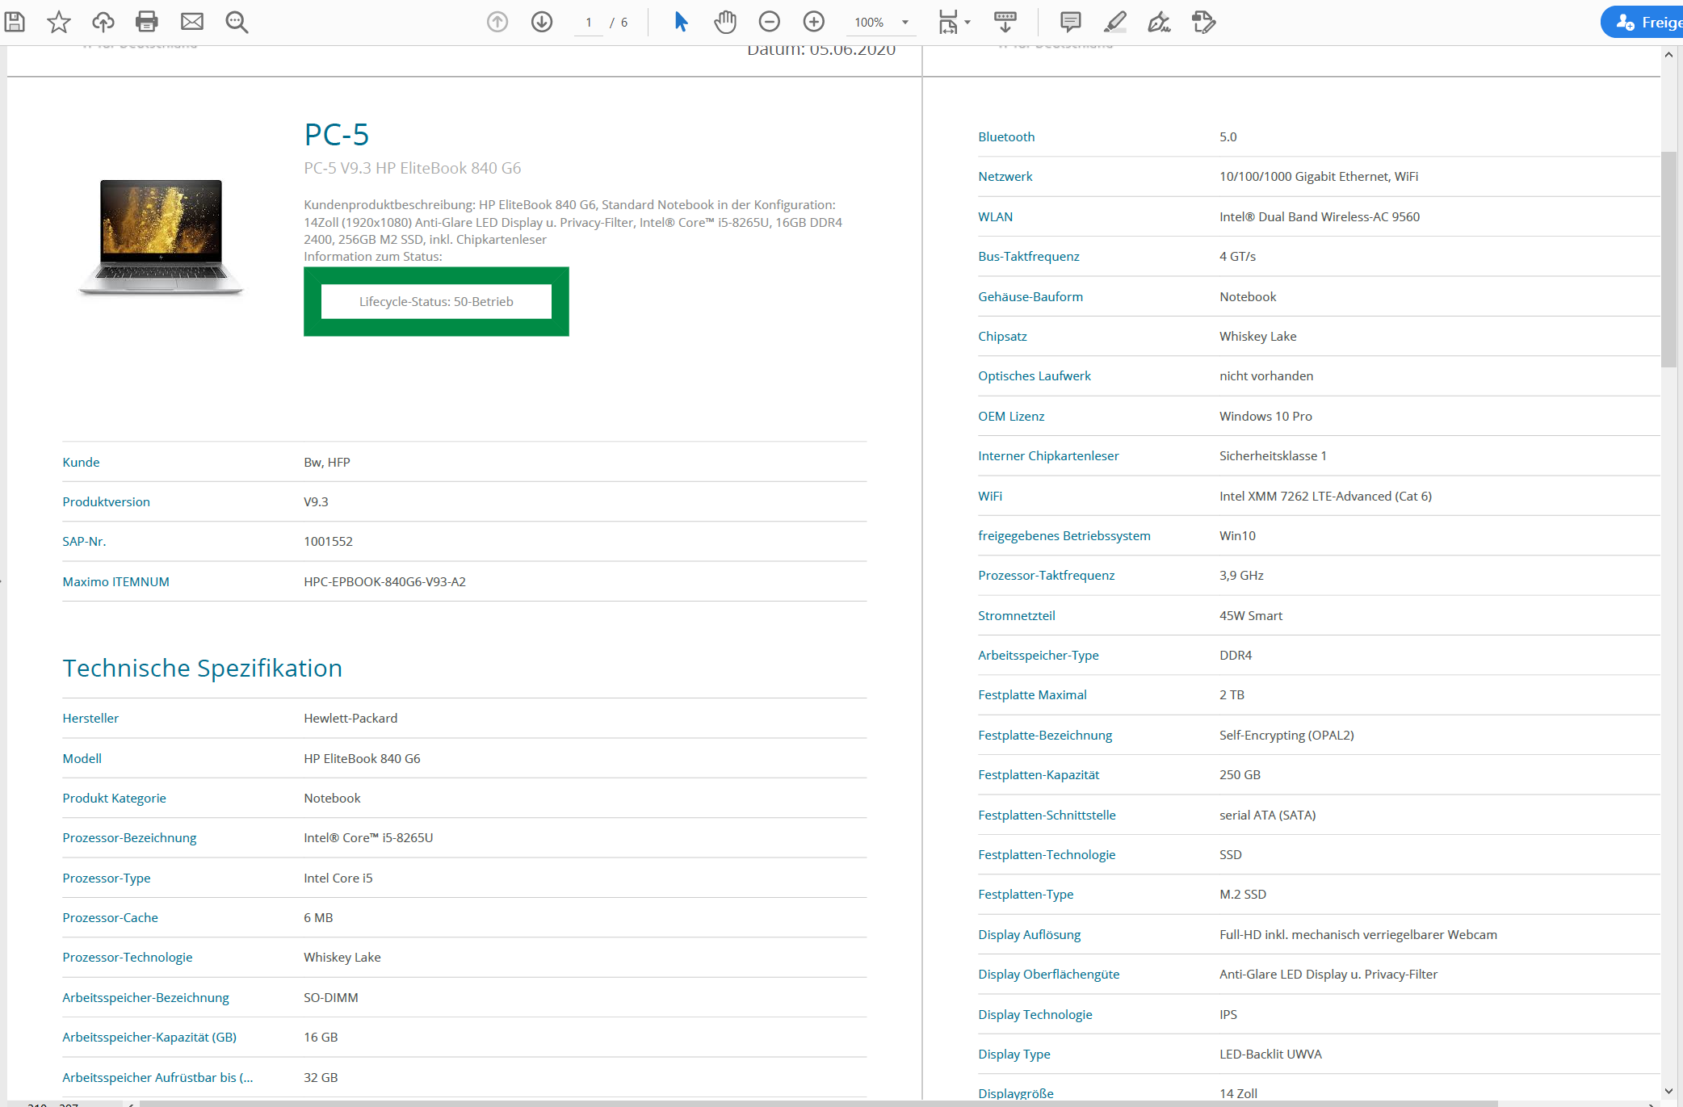Click the email envelope icon
Screen dimensions: 1683x1107
(x=191, y=22)
